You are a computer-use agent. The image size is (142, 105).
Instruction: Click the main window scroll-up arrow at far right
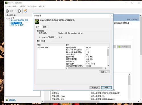point(141,15)
